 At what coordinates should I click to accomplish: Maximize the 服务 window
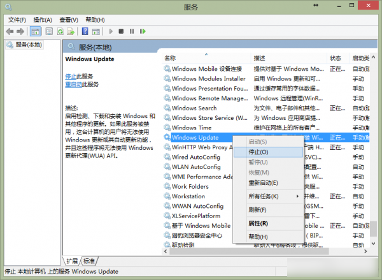click(351, 5)
